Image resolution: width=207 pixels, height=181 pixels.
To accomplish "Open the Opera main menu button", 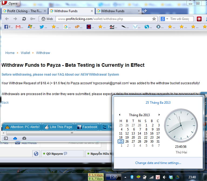I will point(11,3).
